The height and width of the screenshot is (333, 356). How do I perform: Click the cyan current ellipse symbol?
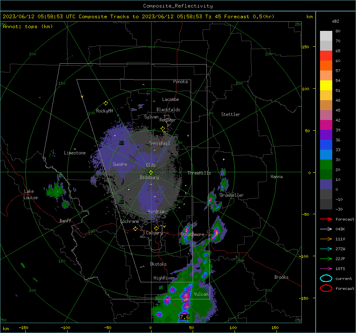pos(326,278)
